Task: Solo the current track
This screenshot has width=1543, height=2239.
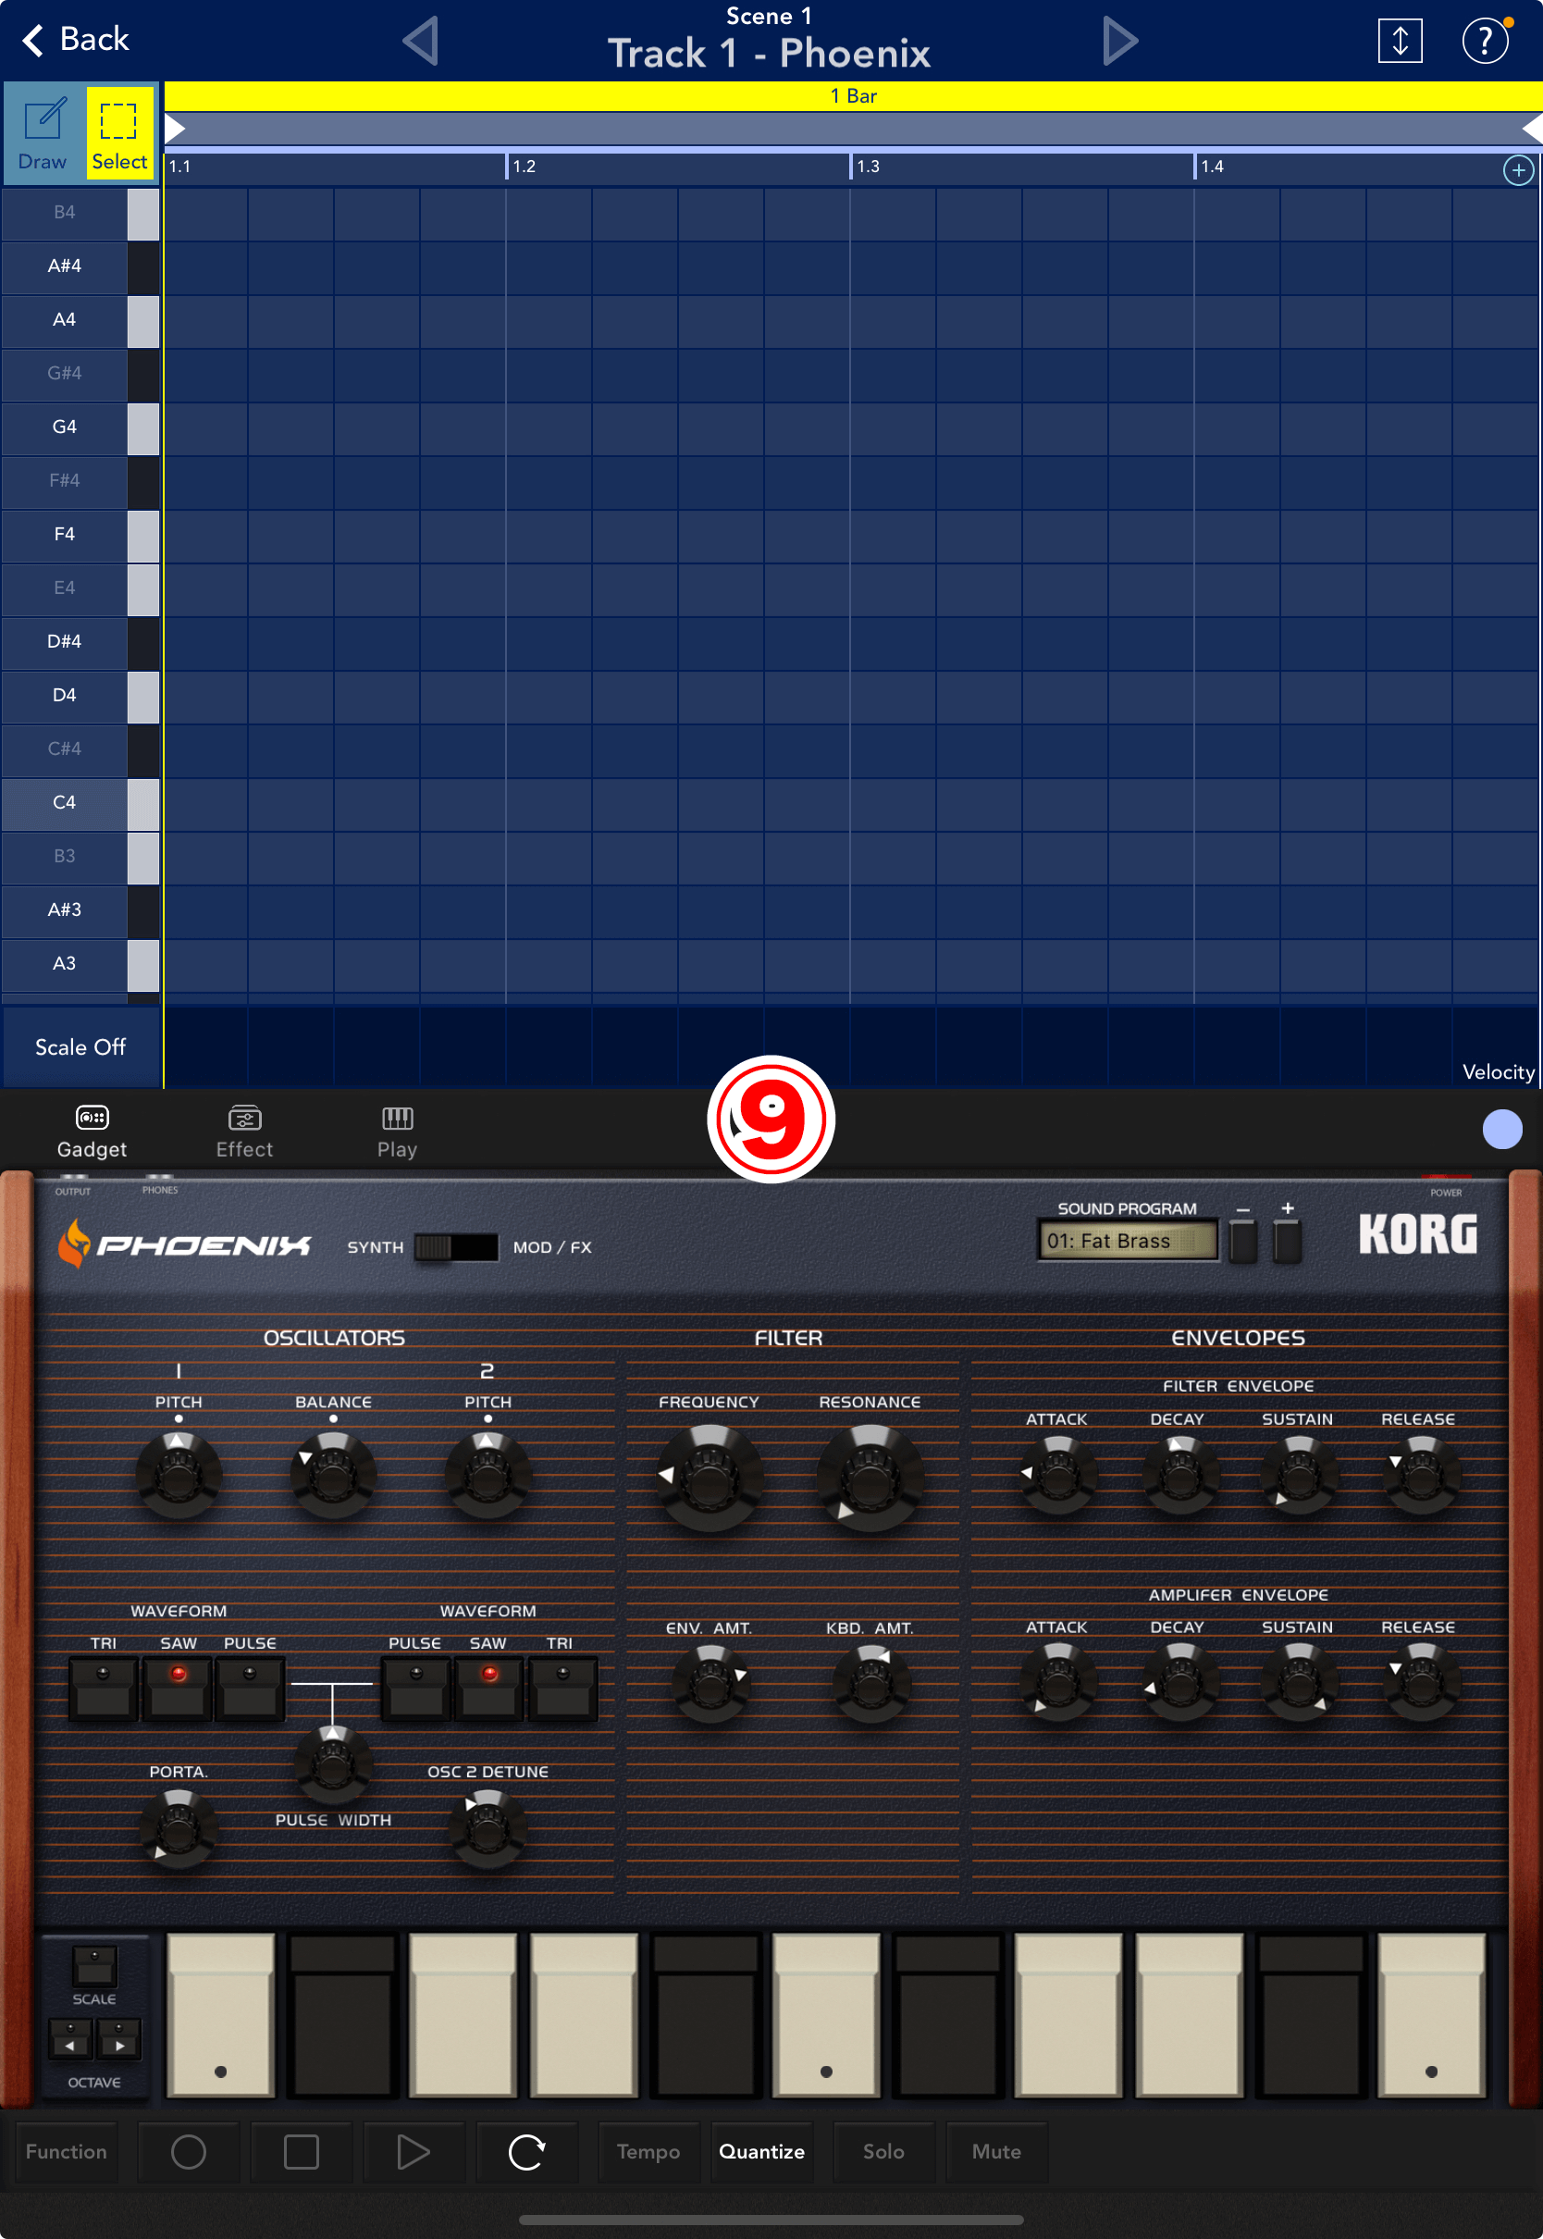Action: click(x=883, y=2151)
